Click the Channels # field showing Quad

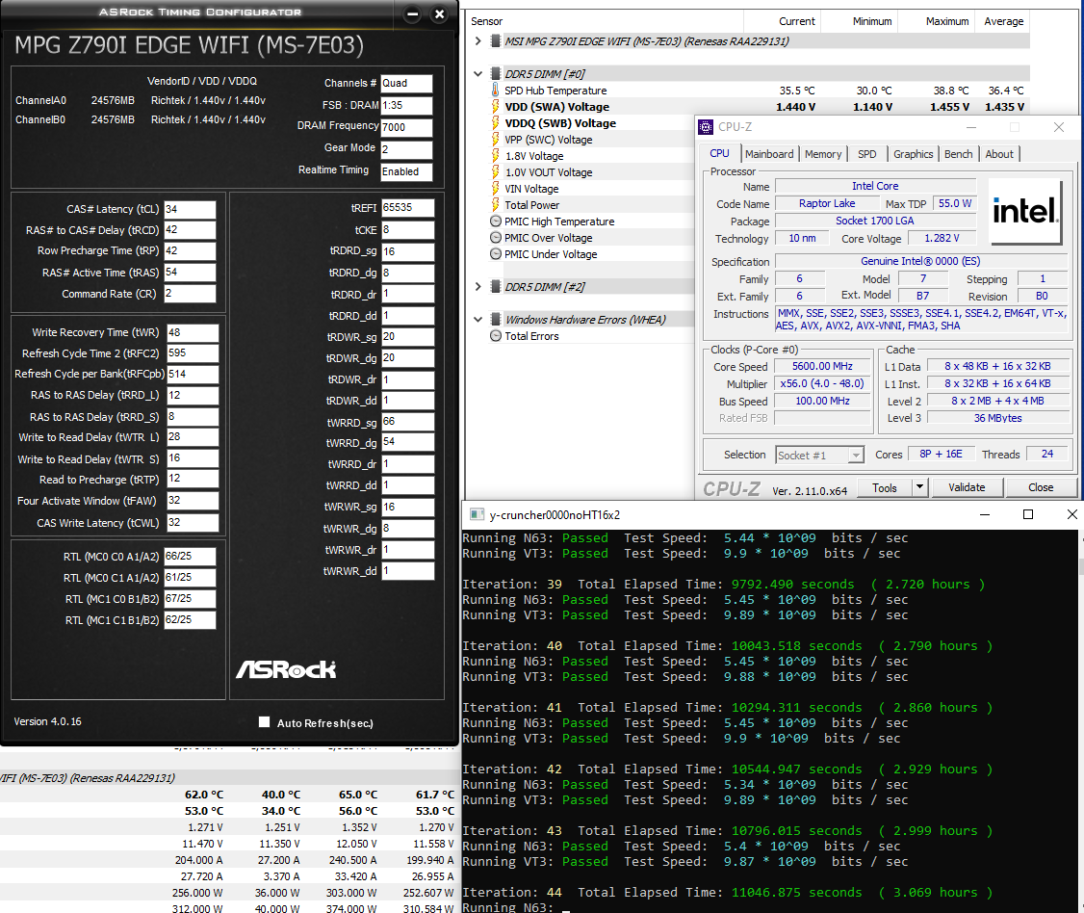406,84
